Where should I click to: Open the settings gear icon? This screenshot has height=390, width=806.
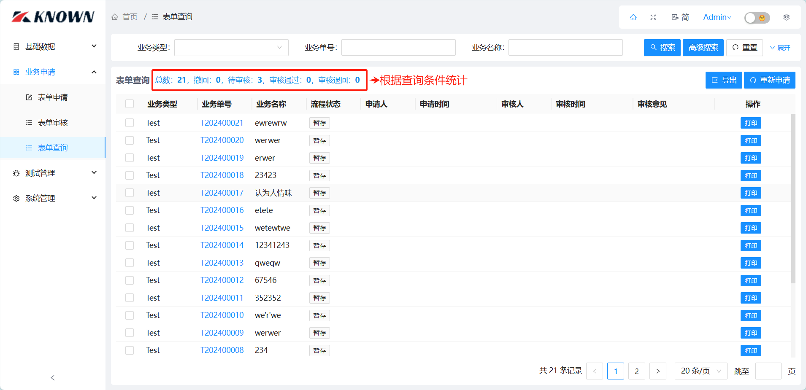pyautogui.click(x=786, y=17)
